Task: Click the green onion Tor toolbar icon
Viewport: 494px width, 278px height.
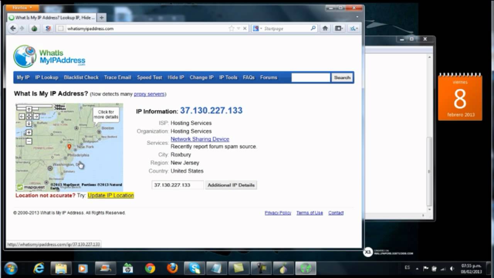Action: (x=34, y=28)
